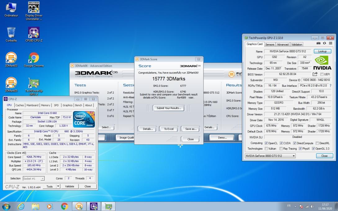Toggle the PhysX checkbox
The height and width of the screenshot is (211, 338).
pyautogui.click(x=300, y=149)
